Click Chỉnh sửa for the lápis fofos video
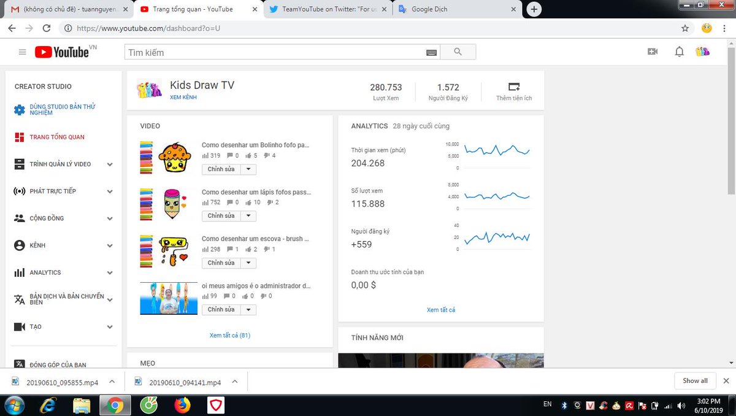Screen dimensions: 736x416 point(221,216)
